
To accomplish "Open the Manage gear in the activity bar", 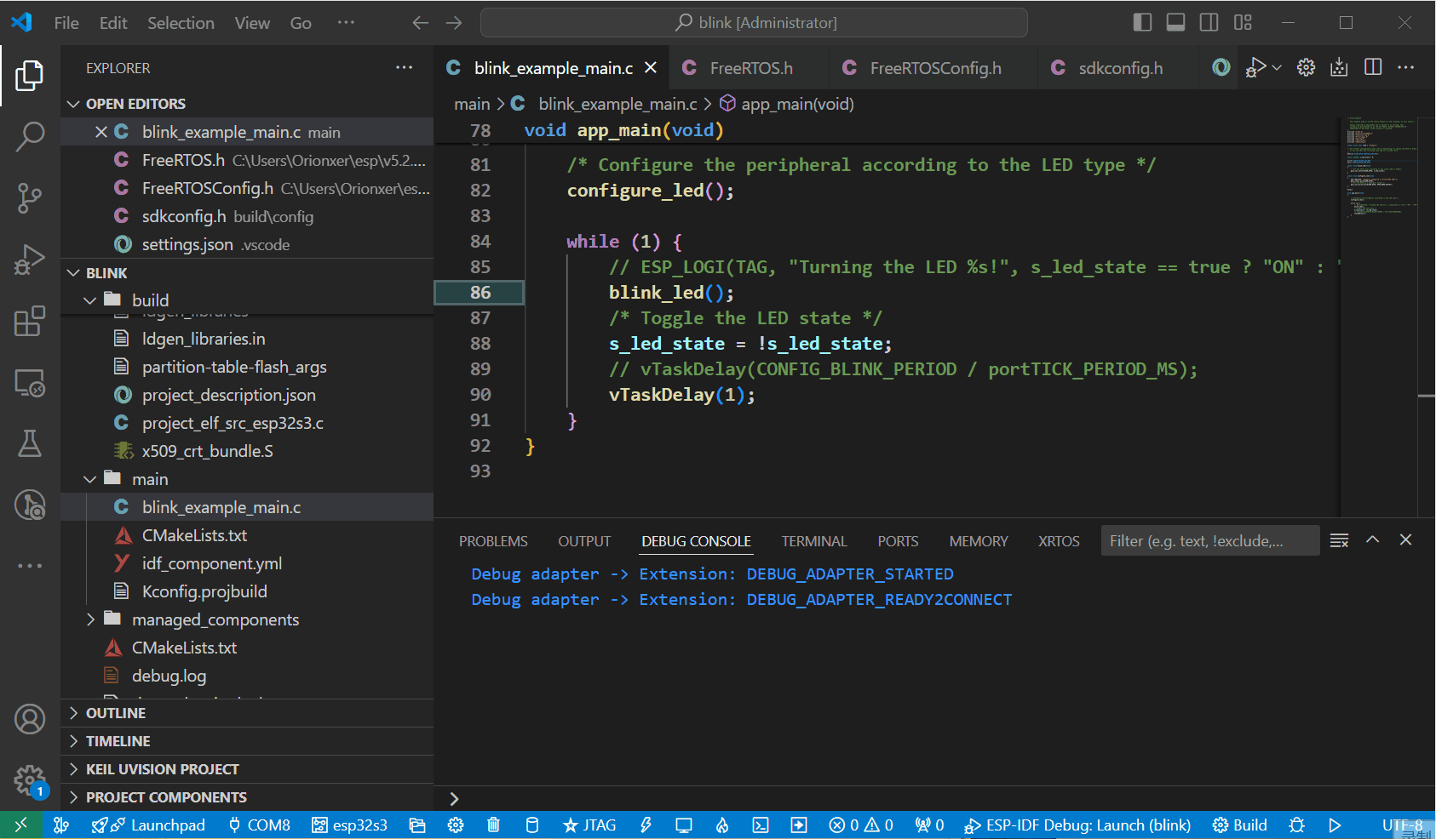I will [30, 779].
